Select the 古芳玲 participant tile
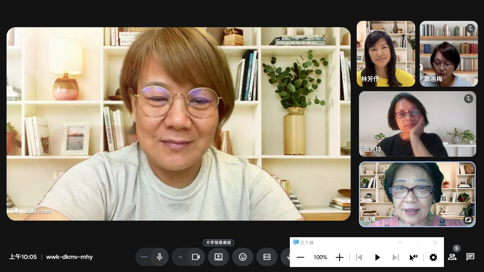 click(x=417, y=124)
